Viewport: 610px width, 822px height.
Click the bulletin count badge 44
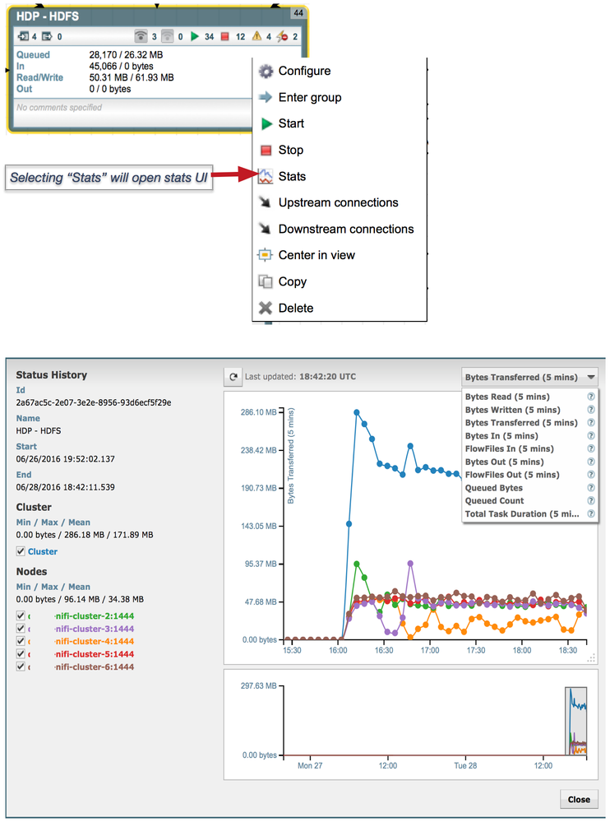[298, 12]
